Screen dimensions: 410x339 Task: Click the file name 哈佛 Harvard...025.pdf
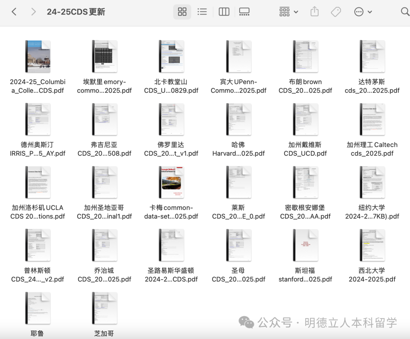point(238,149)
